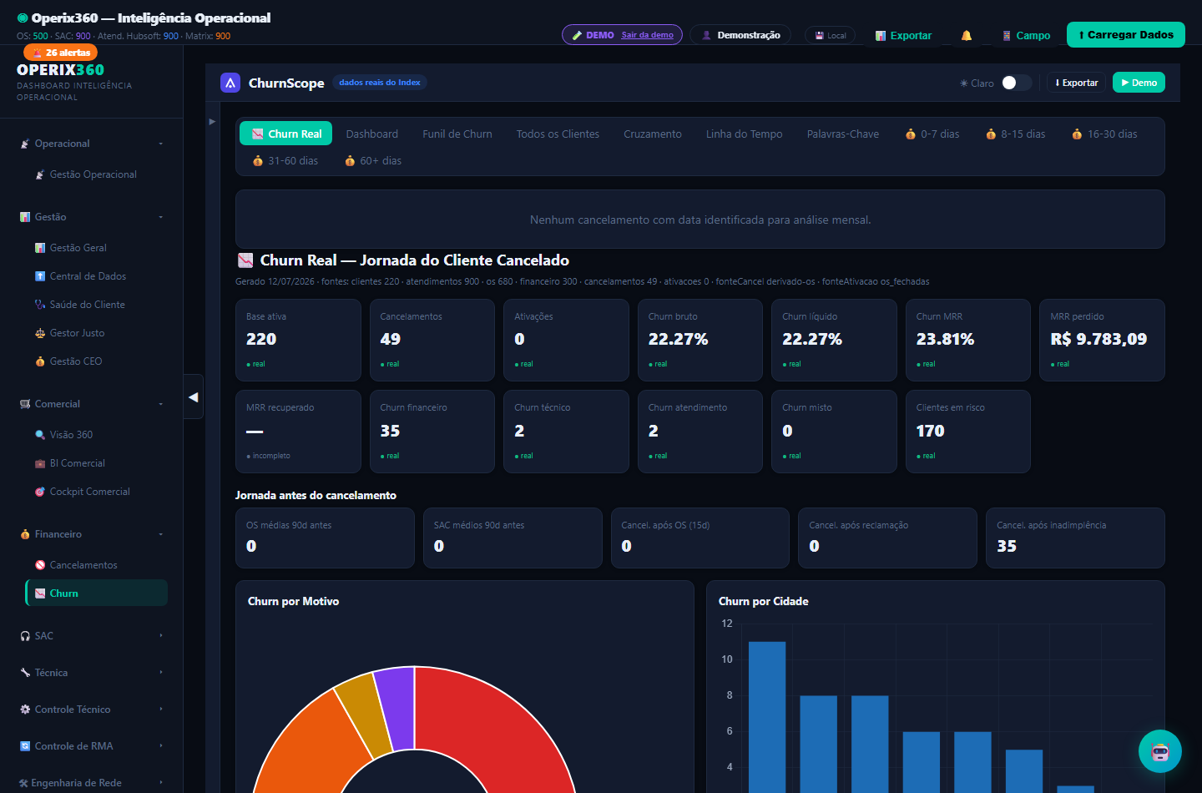This screenshot has height=793, width=1202.
Task: Click the Gestão Geral sidebar icon
Action: (40, 248)
